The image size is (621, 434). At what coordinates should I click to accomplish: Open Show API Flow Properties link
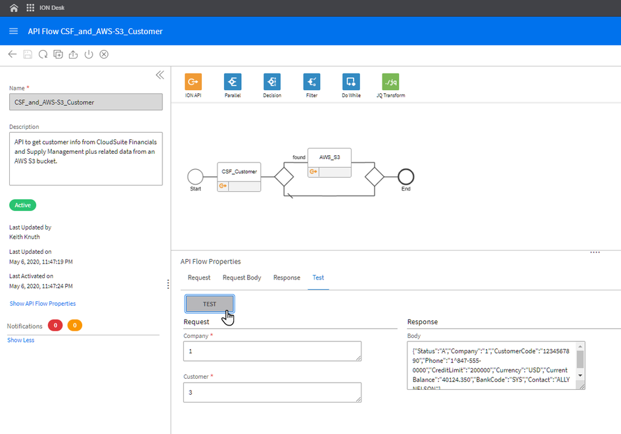(x=42, y=303)
